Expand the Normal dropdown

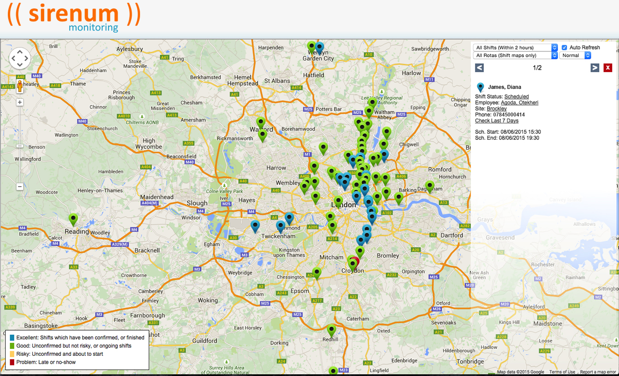(x=575, y=55)
